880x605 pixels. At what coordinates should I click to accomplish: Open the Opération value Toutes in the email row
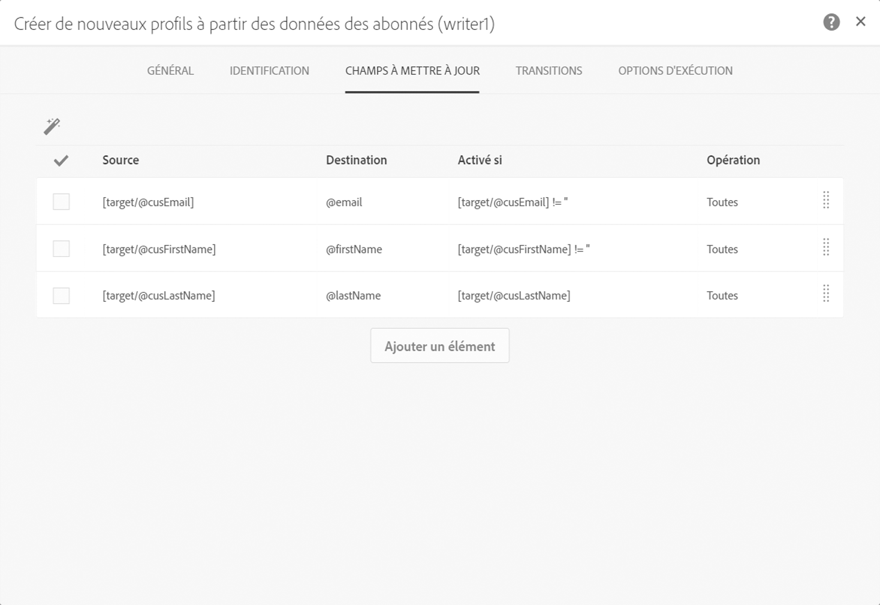tap(722, 202)
